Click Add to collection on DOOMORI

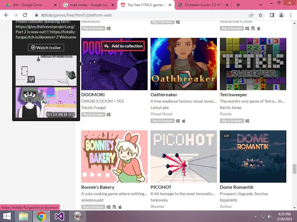point(123,46)
